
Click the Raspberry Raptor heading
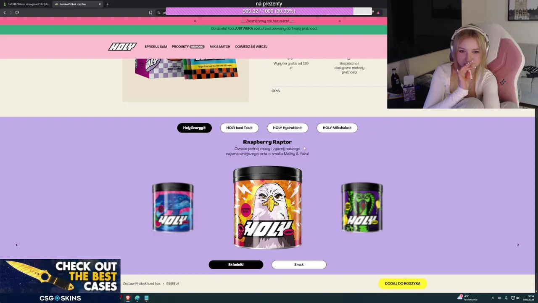tap(267, 142)
